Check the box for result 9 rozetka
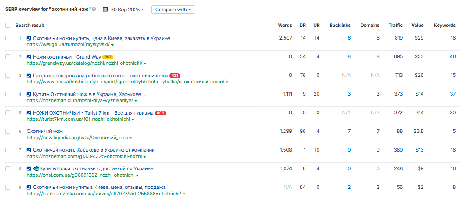The width and height of the screenshot is (459, 201). point(8,187)
